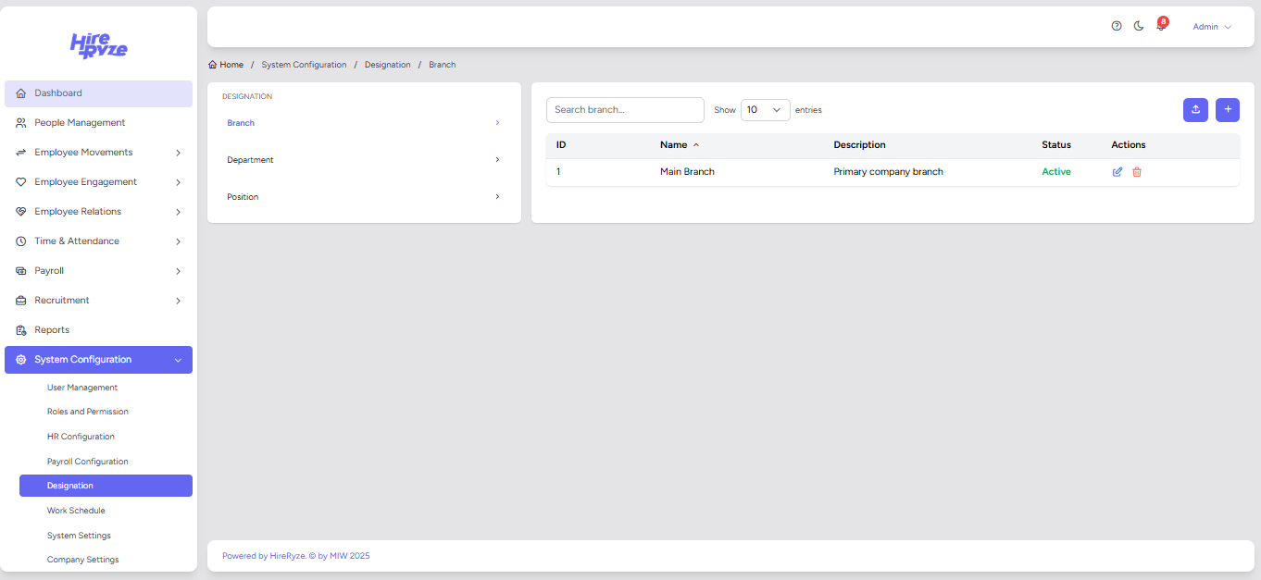Edit the Main Branch row
The height and width of the screenshot is (580, 1261).
[x=1117, y=172]
